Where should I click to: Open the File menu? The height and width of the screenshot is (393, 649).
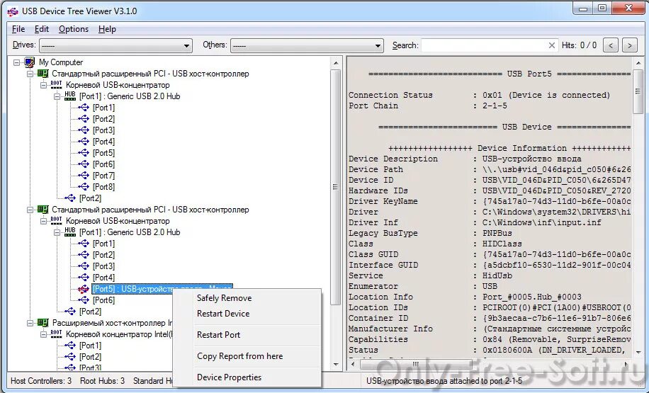(18, 29)
